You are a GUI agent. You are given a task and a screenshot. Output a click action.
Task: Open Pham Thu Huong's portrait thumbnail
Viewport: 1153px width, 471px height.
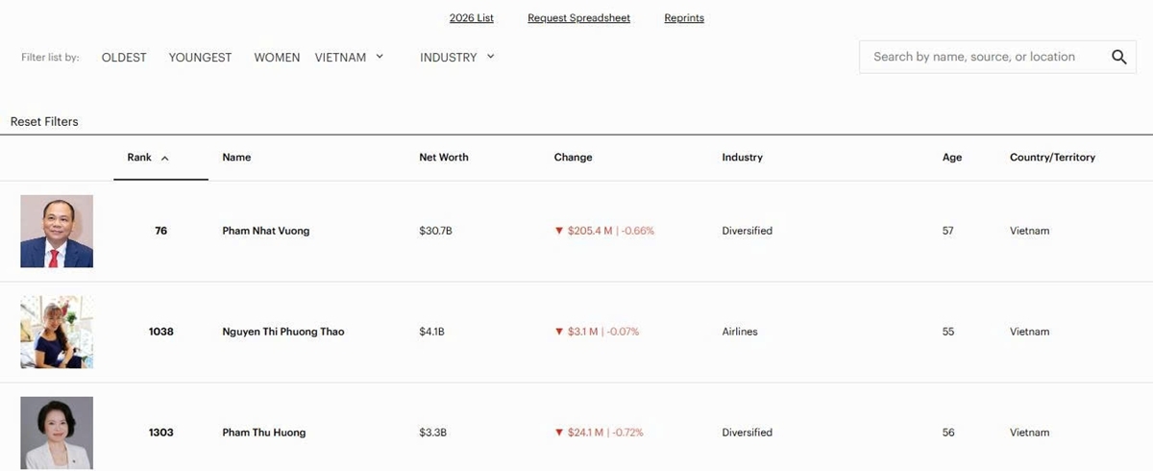click(x=57, y=433)
